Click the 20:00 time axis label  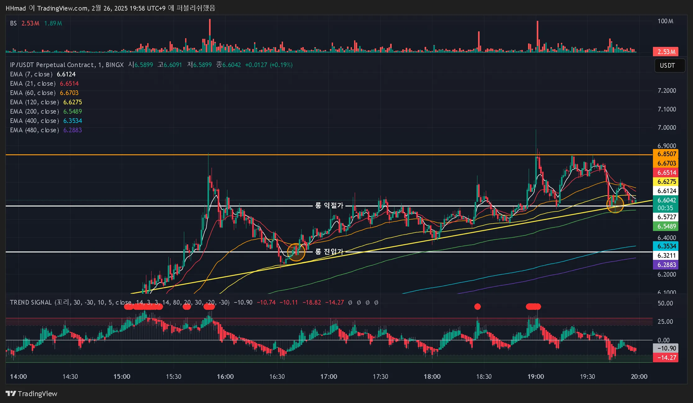[639, 377]
